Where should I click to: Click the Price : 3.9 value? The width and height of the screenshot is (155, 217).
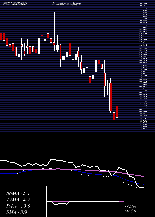tap(18, 206)
